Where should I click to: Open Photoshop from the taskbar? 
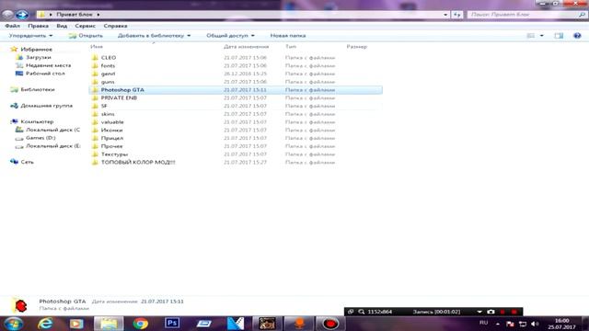[172, 323]
